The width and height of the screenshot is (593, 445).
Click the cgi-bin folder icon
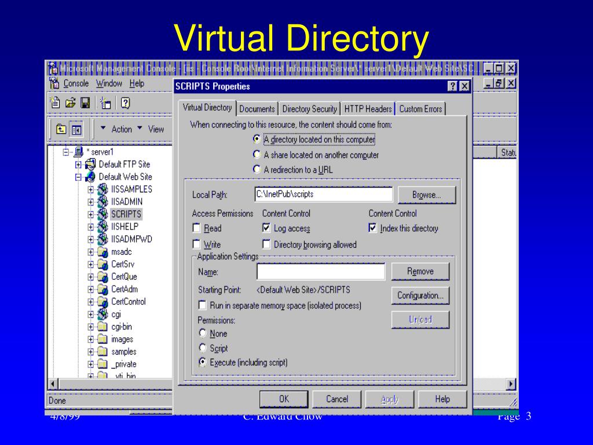coord(103,327)
